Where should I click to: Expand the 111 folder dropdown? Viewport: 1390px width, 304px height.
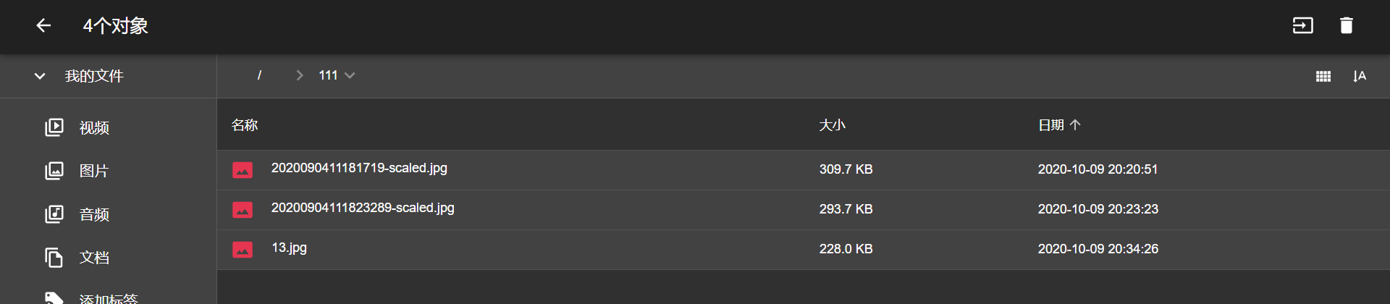(350, 75)
